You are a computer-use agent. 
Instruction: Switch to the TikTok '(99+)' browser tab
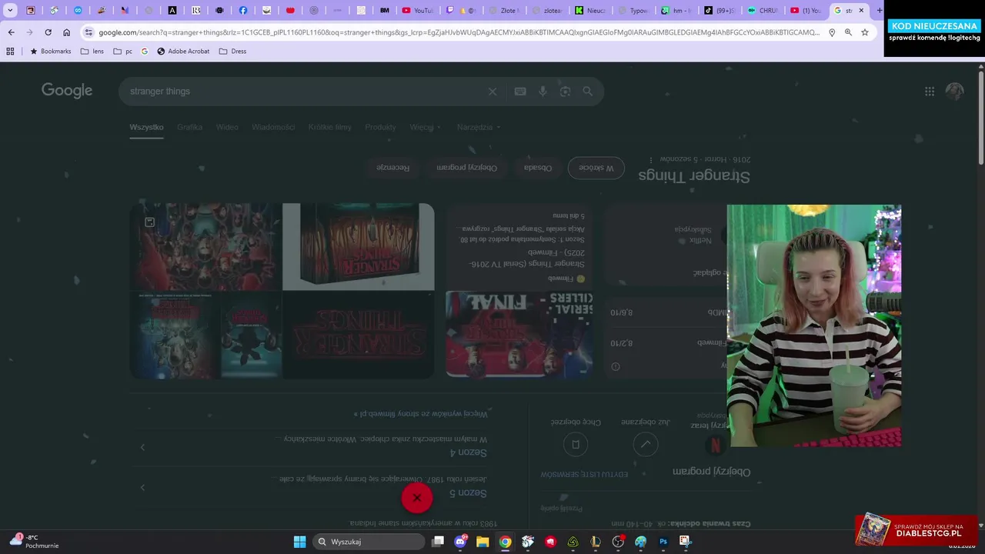(x=720, y=11)
